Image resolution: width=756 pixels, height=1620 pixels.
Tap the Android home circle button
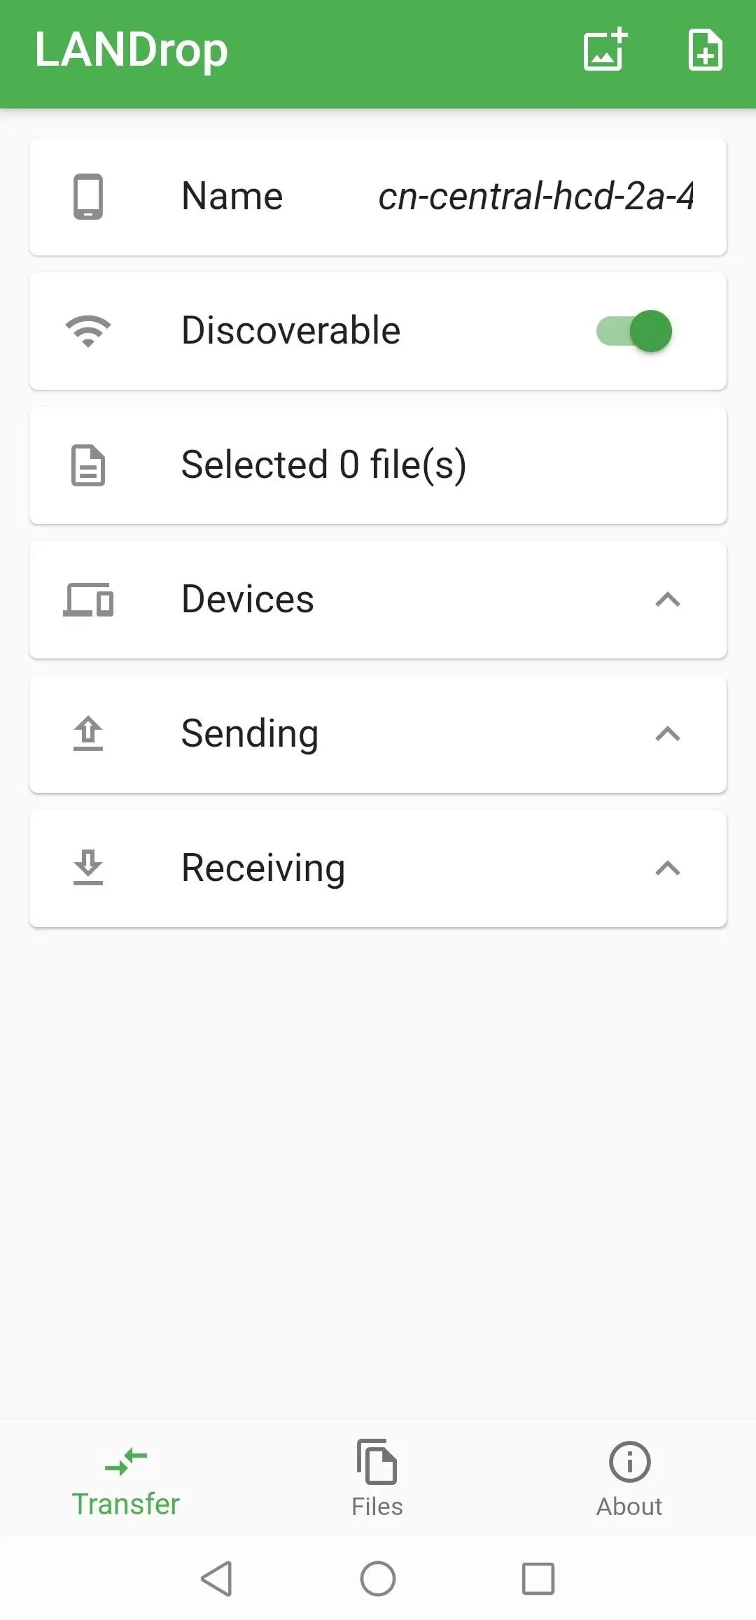[378, 1579]
